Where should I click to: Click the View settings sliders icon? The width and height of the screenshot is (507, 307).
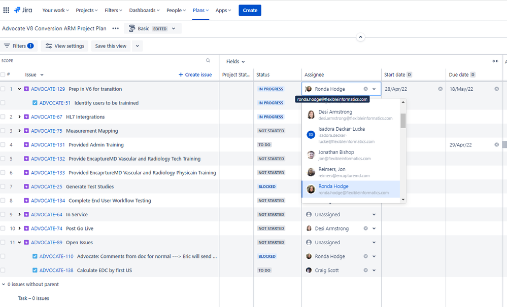(48, 46)
